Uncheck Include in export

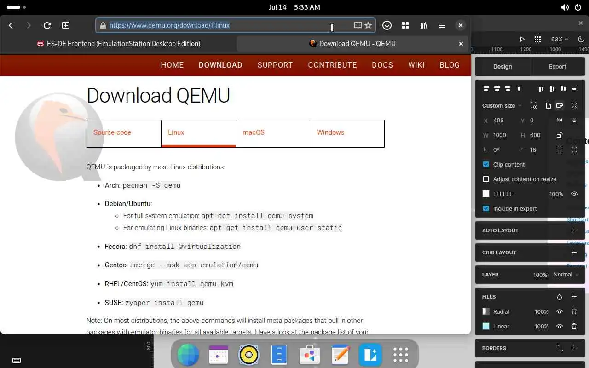point(486,208)
